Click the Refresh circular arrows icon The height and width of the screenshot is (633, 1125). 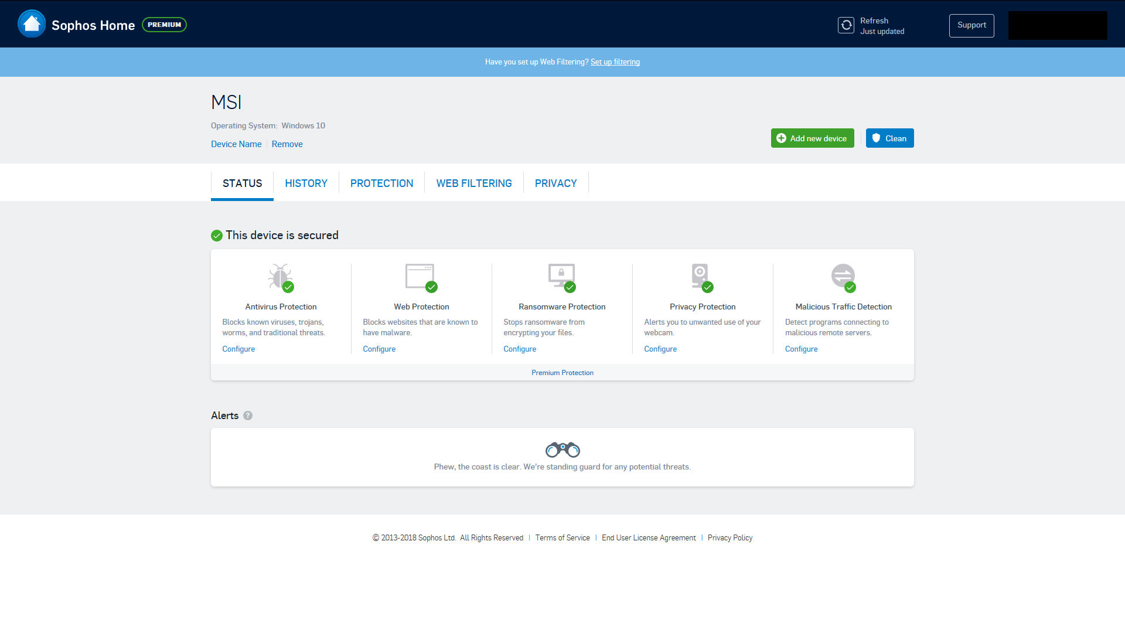click(846, 25)
